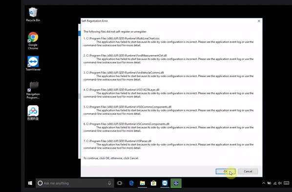Switch to the installer taskbar icon
Image resolution: width=292 pixels, height=192 pixels.
(176, 183)
